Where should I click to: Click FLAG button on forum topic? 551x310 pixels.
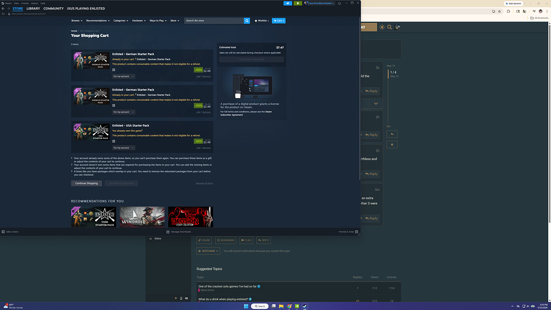point(246,240)
